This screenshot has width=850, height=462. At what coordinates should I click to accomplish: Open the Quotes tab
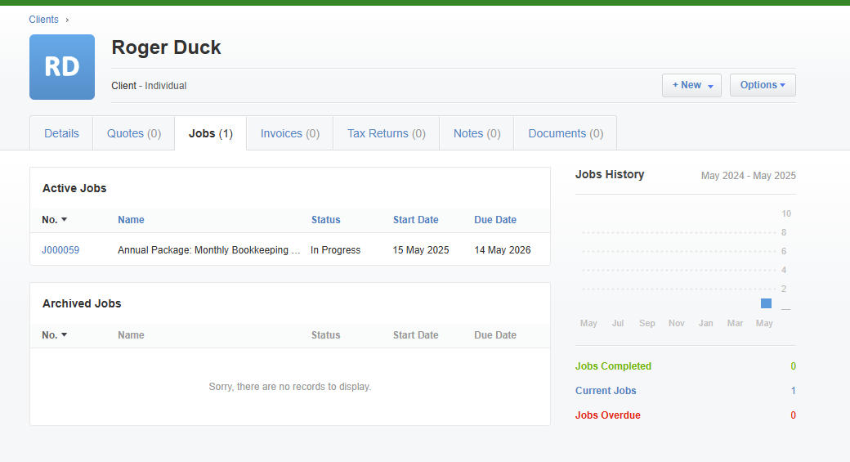134,133
